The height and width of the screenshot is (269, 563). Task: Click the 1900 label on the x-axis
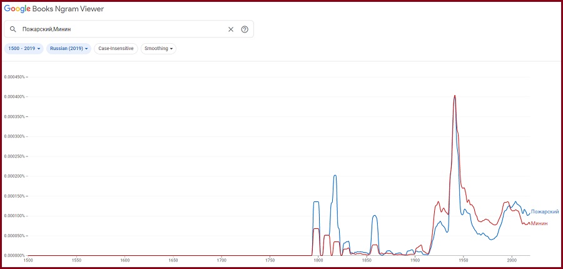click(414, 260)
